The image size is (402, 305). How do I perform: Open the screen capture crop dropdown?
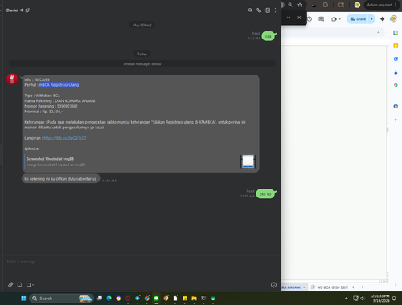[x=30, y=285]
